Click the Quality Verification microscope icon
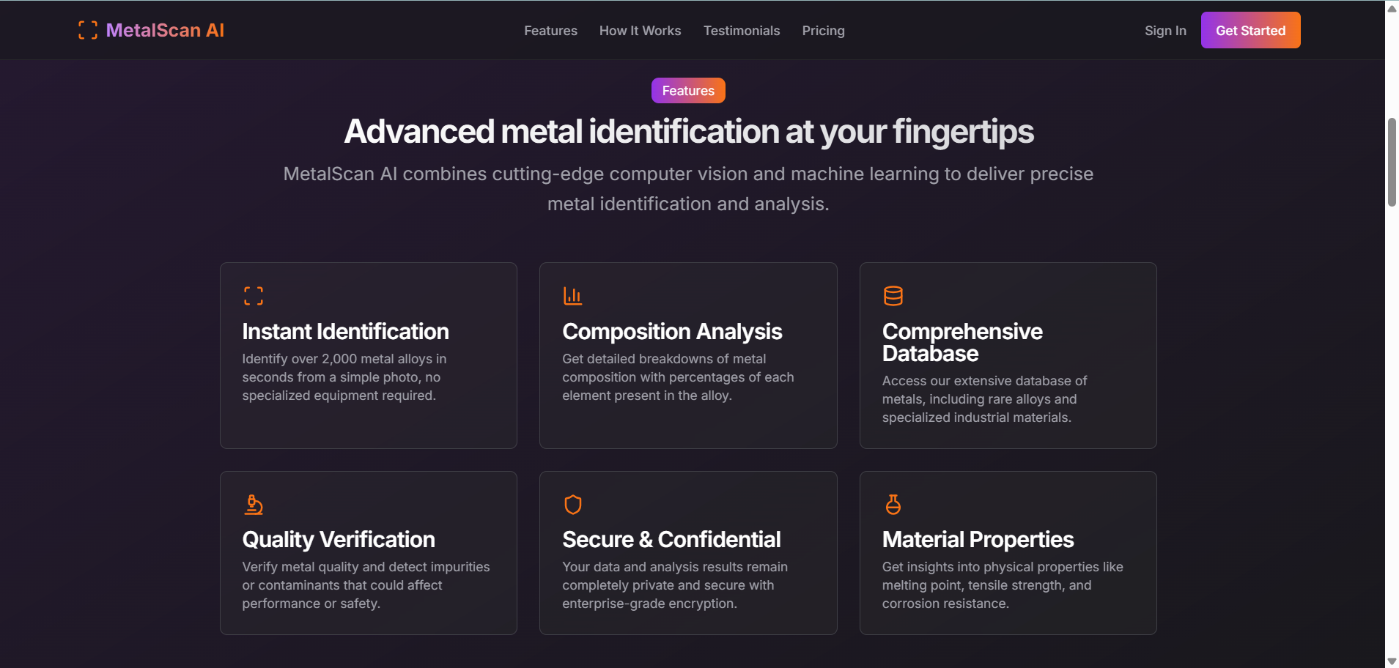The width and height of the screenshot is (1399, 668). [254, 505]
